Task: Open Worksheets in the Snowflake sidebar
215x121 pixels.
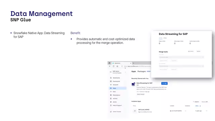Action: (116, 78)
